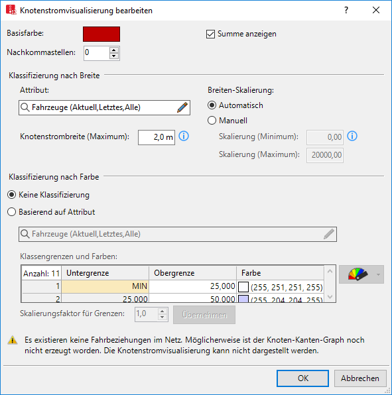Click the yellow warning triangle icon

pos(13,341)
